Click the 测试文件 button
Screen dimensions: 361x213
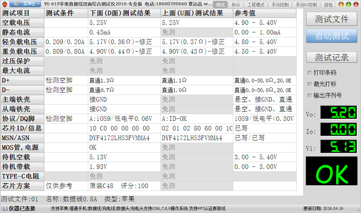[x=332, y=19]
